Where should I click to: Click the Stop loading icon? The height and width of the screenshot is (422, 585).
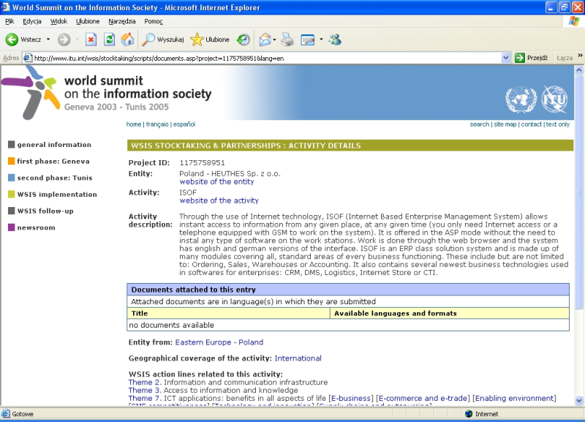(91, 39)
